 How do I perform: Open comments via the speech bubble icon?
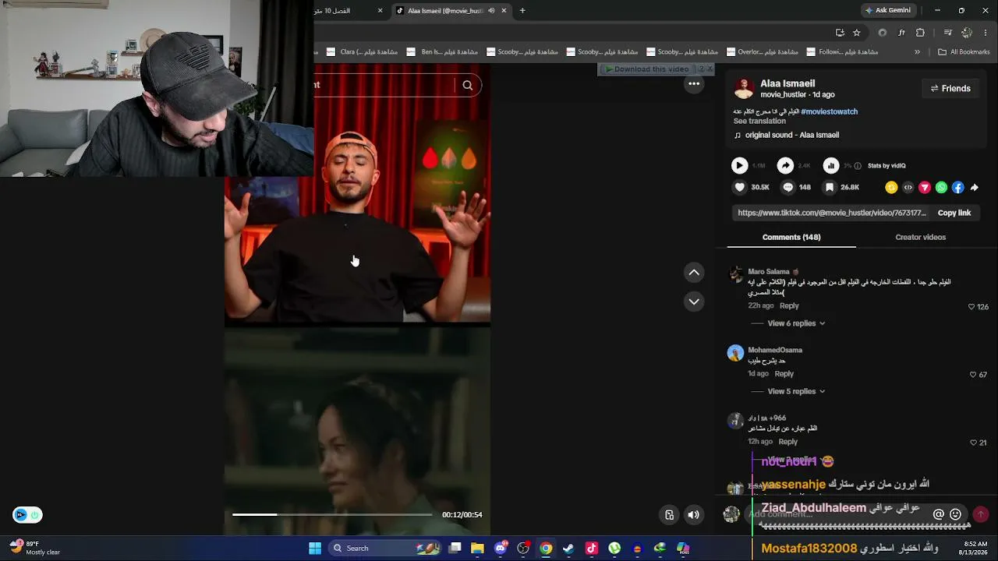(788, 187)
